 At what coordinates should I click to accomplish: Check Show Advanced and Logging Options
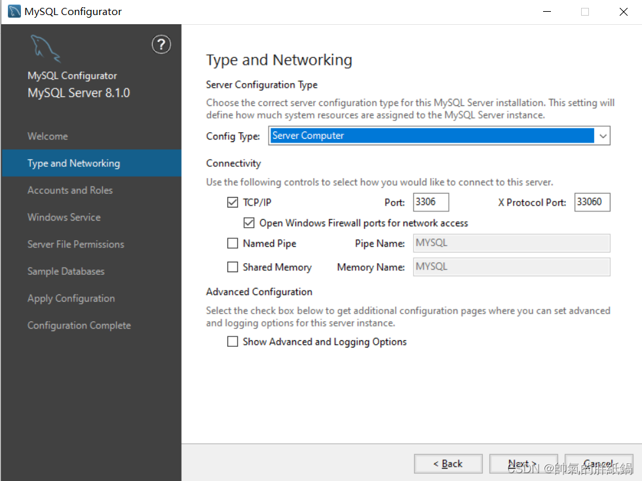(x=233, y=342)
